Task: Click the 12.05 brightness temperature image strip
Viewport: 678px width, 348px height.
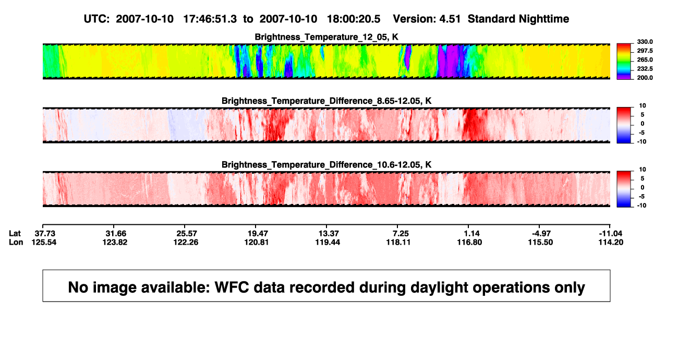Action: tap(326, 62)
